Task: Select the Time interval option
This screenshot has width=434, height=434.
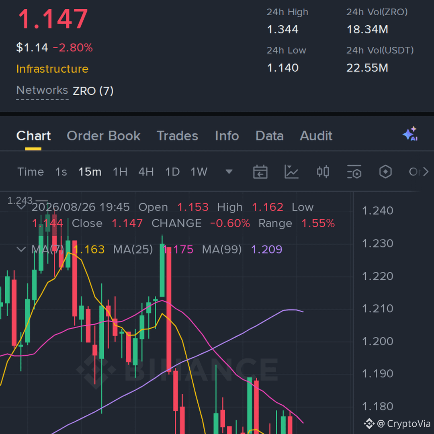Action: 31,172
